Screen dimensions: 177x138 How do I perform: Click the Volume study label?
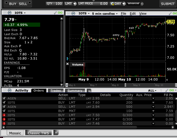click(78, 65)
